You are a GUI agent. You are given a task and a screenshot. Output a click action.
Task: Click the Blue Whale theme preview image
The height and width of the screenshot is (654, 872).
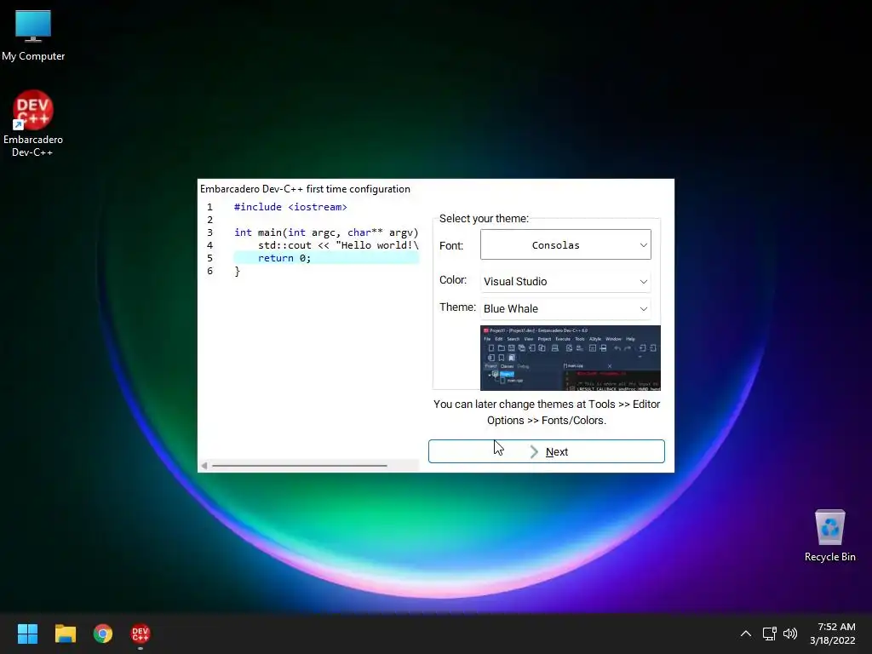tap(570, 358)
